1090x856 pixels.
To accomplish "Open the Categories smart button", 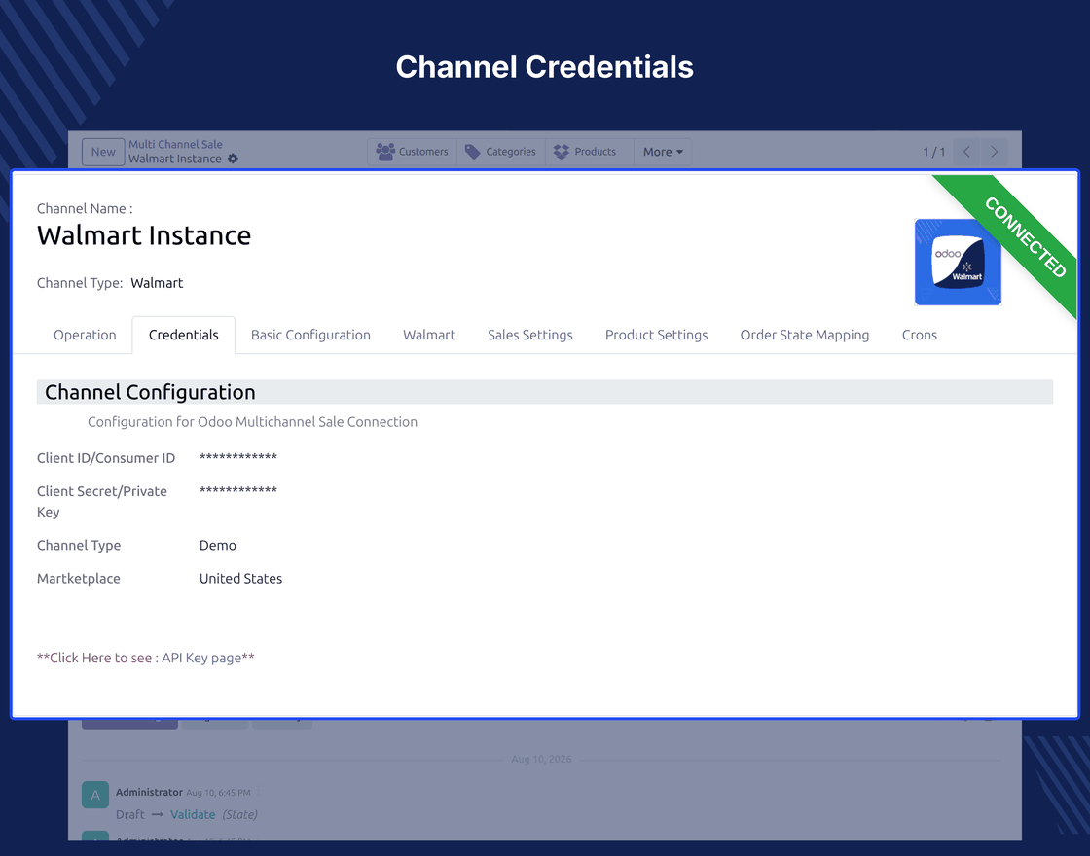I will coord(500,152).
